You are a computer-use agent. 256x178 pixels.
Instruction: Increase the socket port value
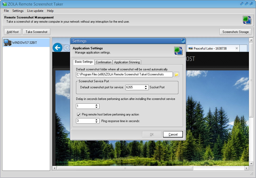point(146,86)
